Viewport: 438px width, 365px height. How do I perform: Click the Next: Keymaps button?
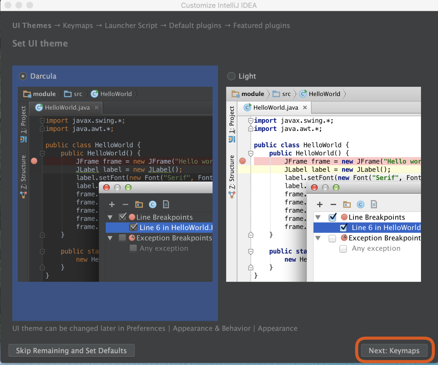pos(394,351)
